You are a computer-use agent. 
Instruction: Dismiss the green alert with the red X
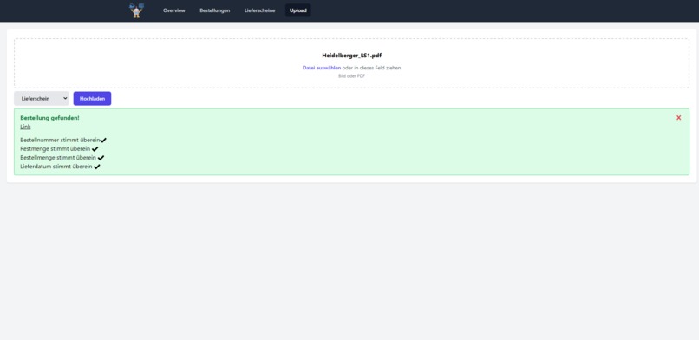(678, 118)
